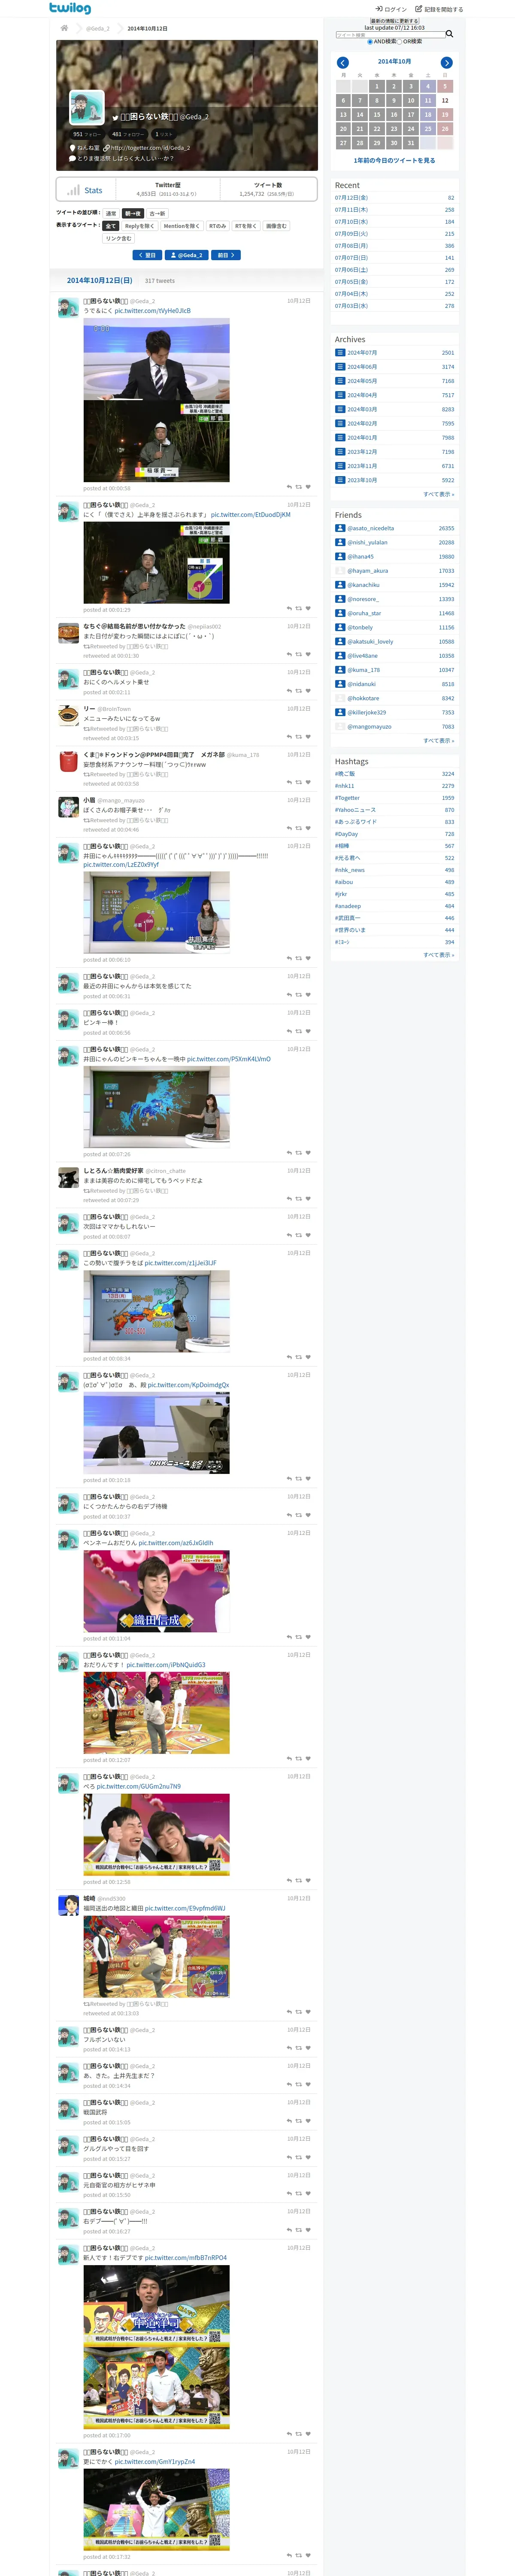The height and width of the screenshot is (2576, 515).
Task: Show all tweets with 全て filter
Action: click(111, 226)
